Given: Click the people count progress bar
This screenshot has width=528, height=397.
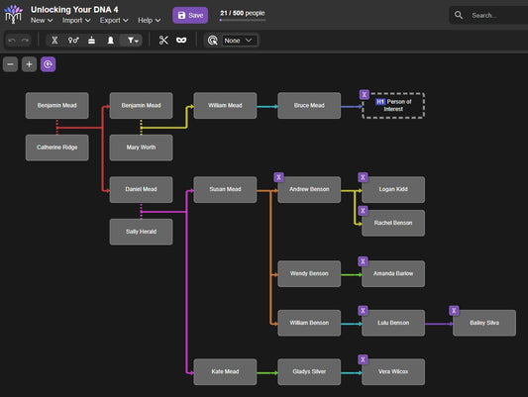Looking at the screenshot, I should point(243,20).
